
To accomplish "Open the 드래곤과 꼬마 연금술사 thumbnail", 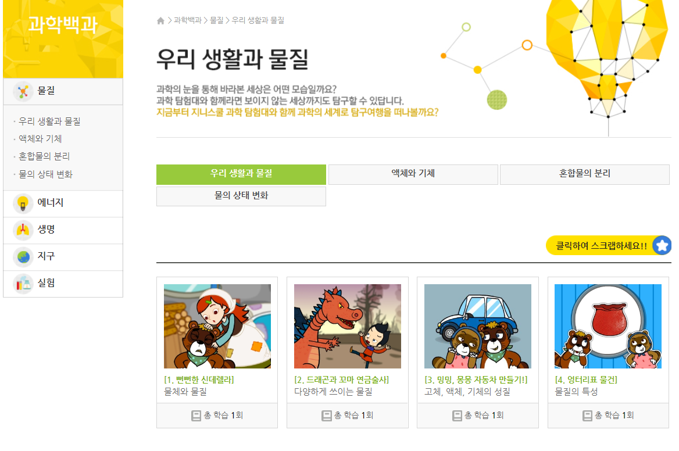I will pos(347,327).
